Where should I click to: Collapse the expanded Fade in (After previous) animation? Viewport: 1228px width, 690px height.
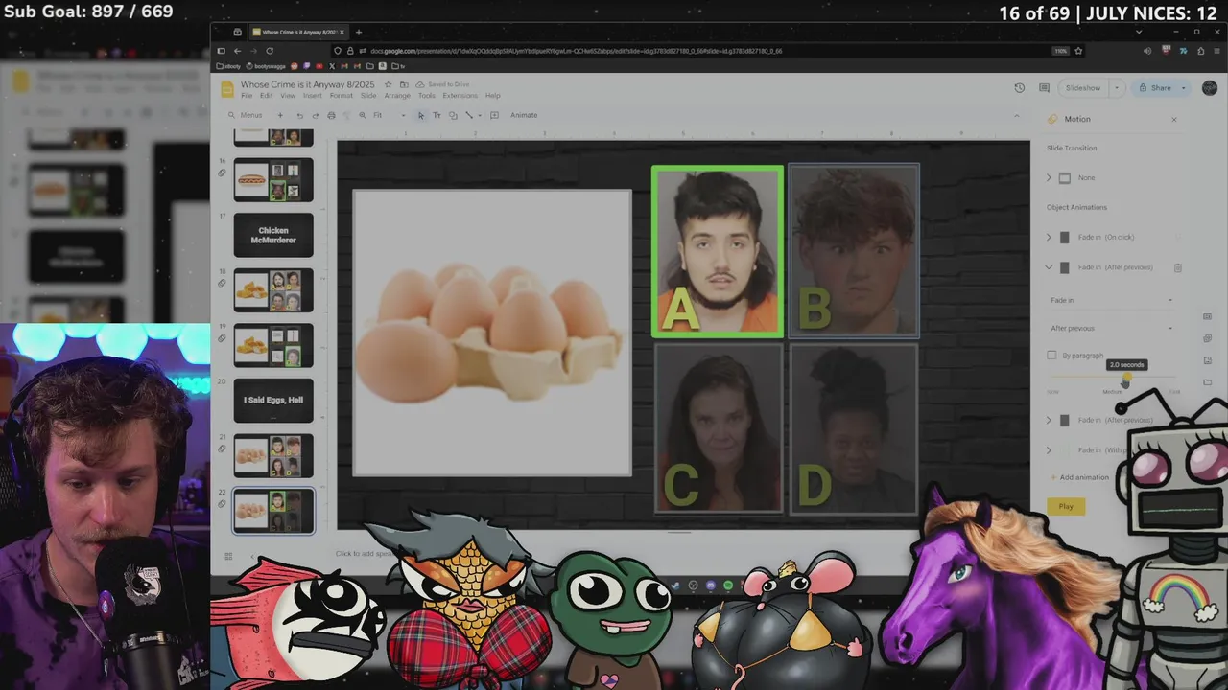1049,267
